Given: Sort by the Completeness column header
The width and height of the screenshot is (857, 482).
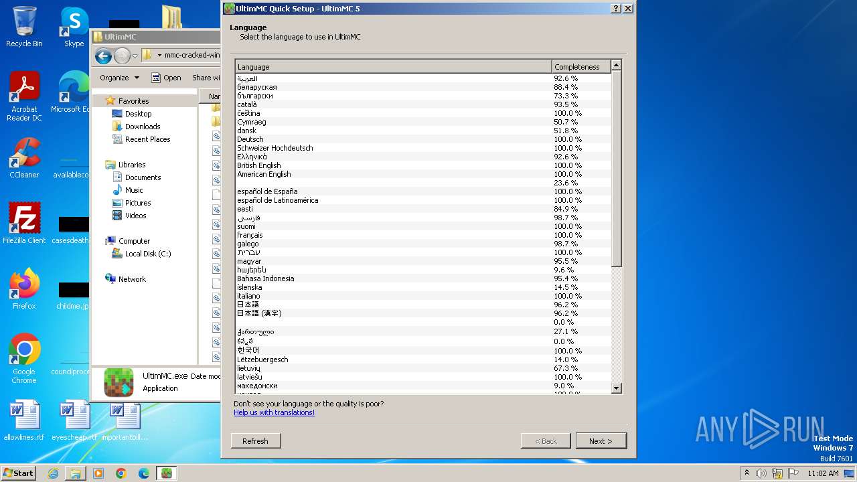Looking at the screenshot, I should point(581,67).
